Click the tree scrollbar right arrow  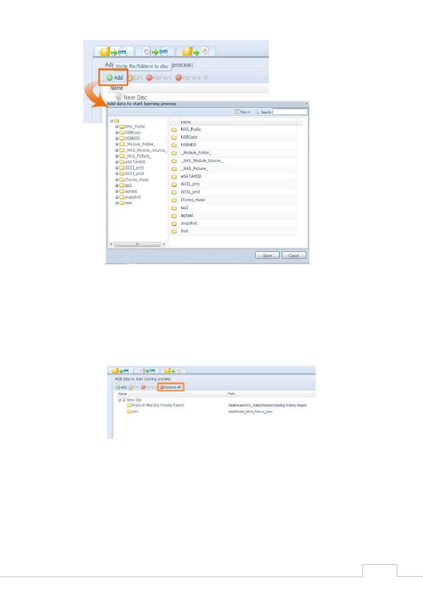pyautogui.click(x=164, y=244)
